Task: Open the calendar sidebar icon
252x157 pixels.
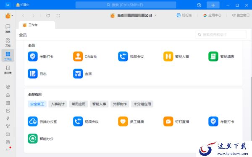Action: pos(8,103)
